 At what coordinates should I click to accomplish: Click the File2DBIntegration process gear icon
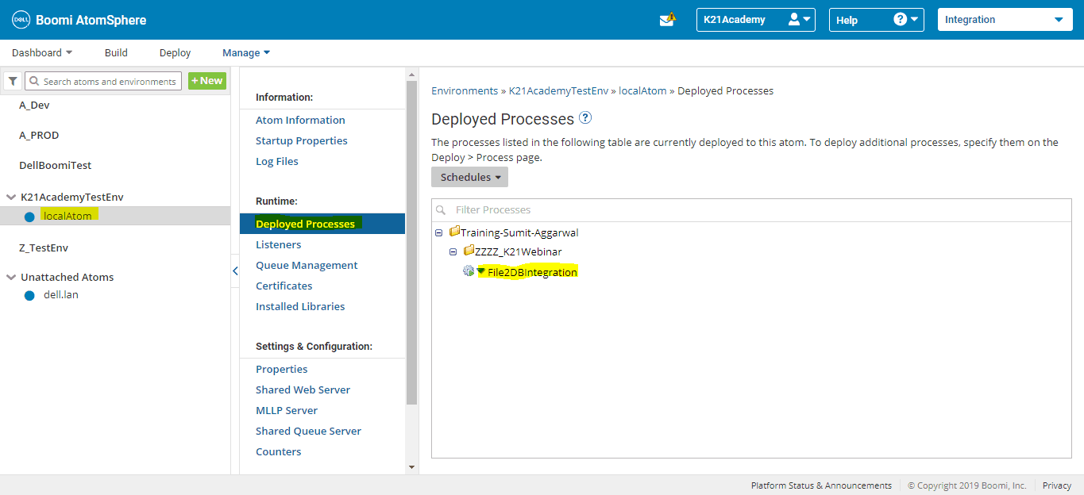(469, 271)
